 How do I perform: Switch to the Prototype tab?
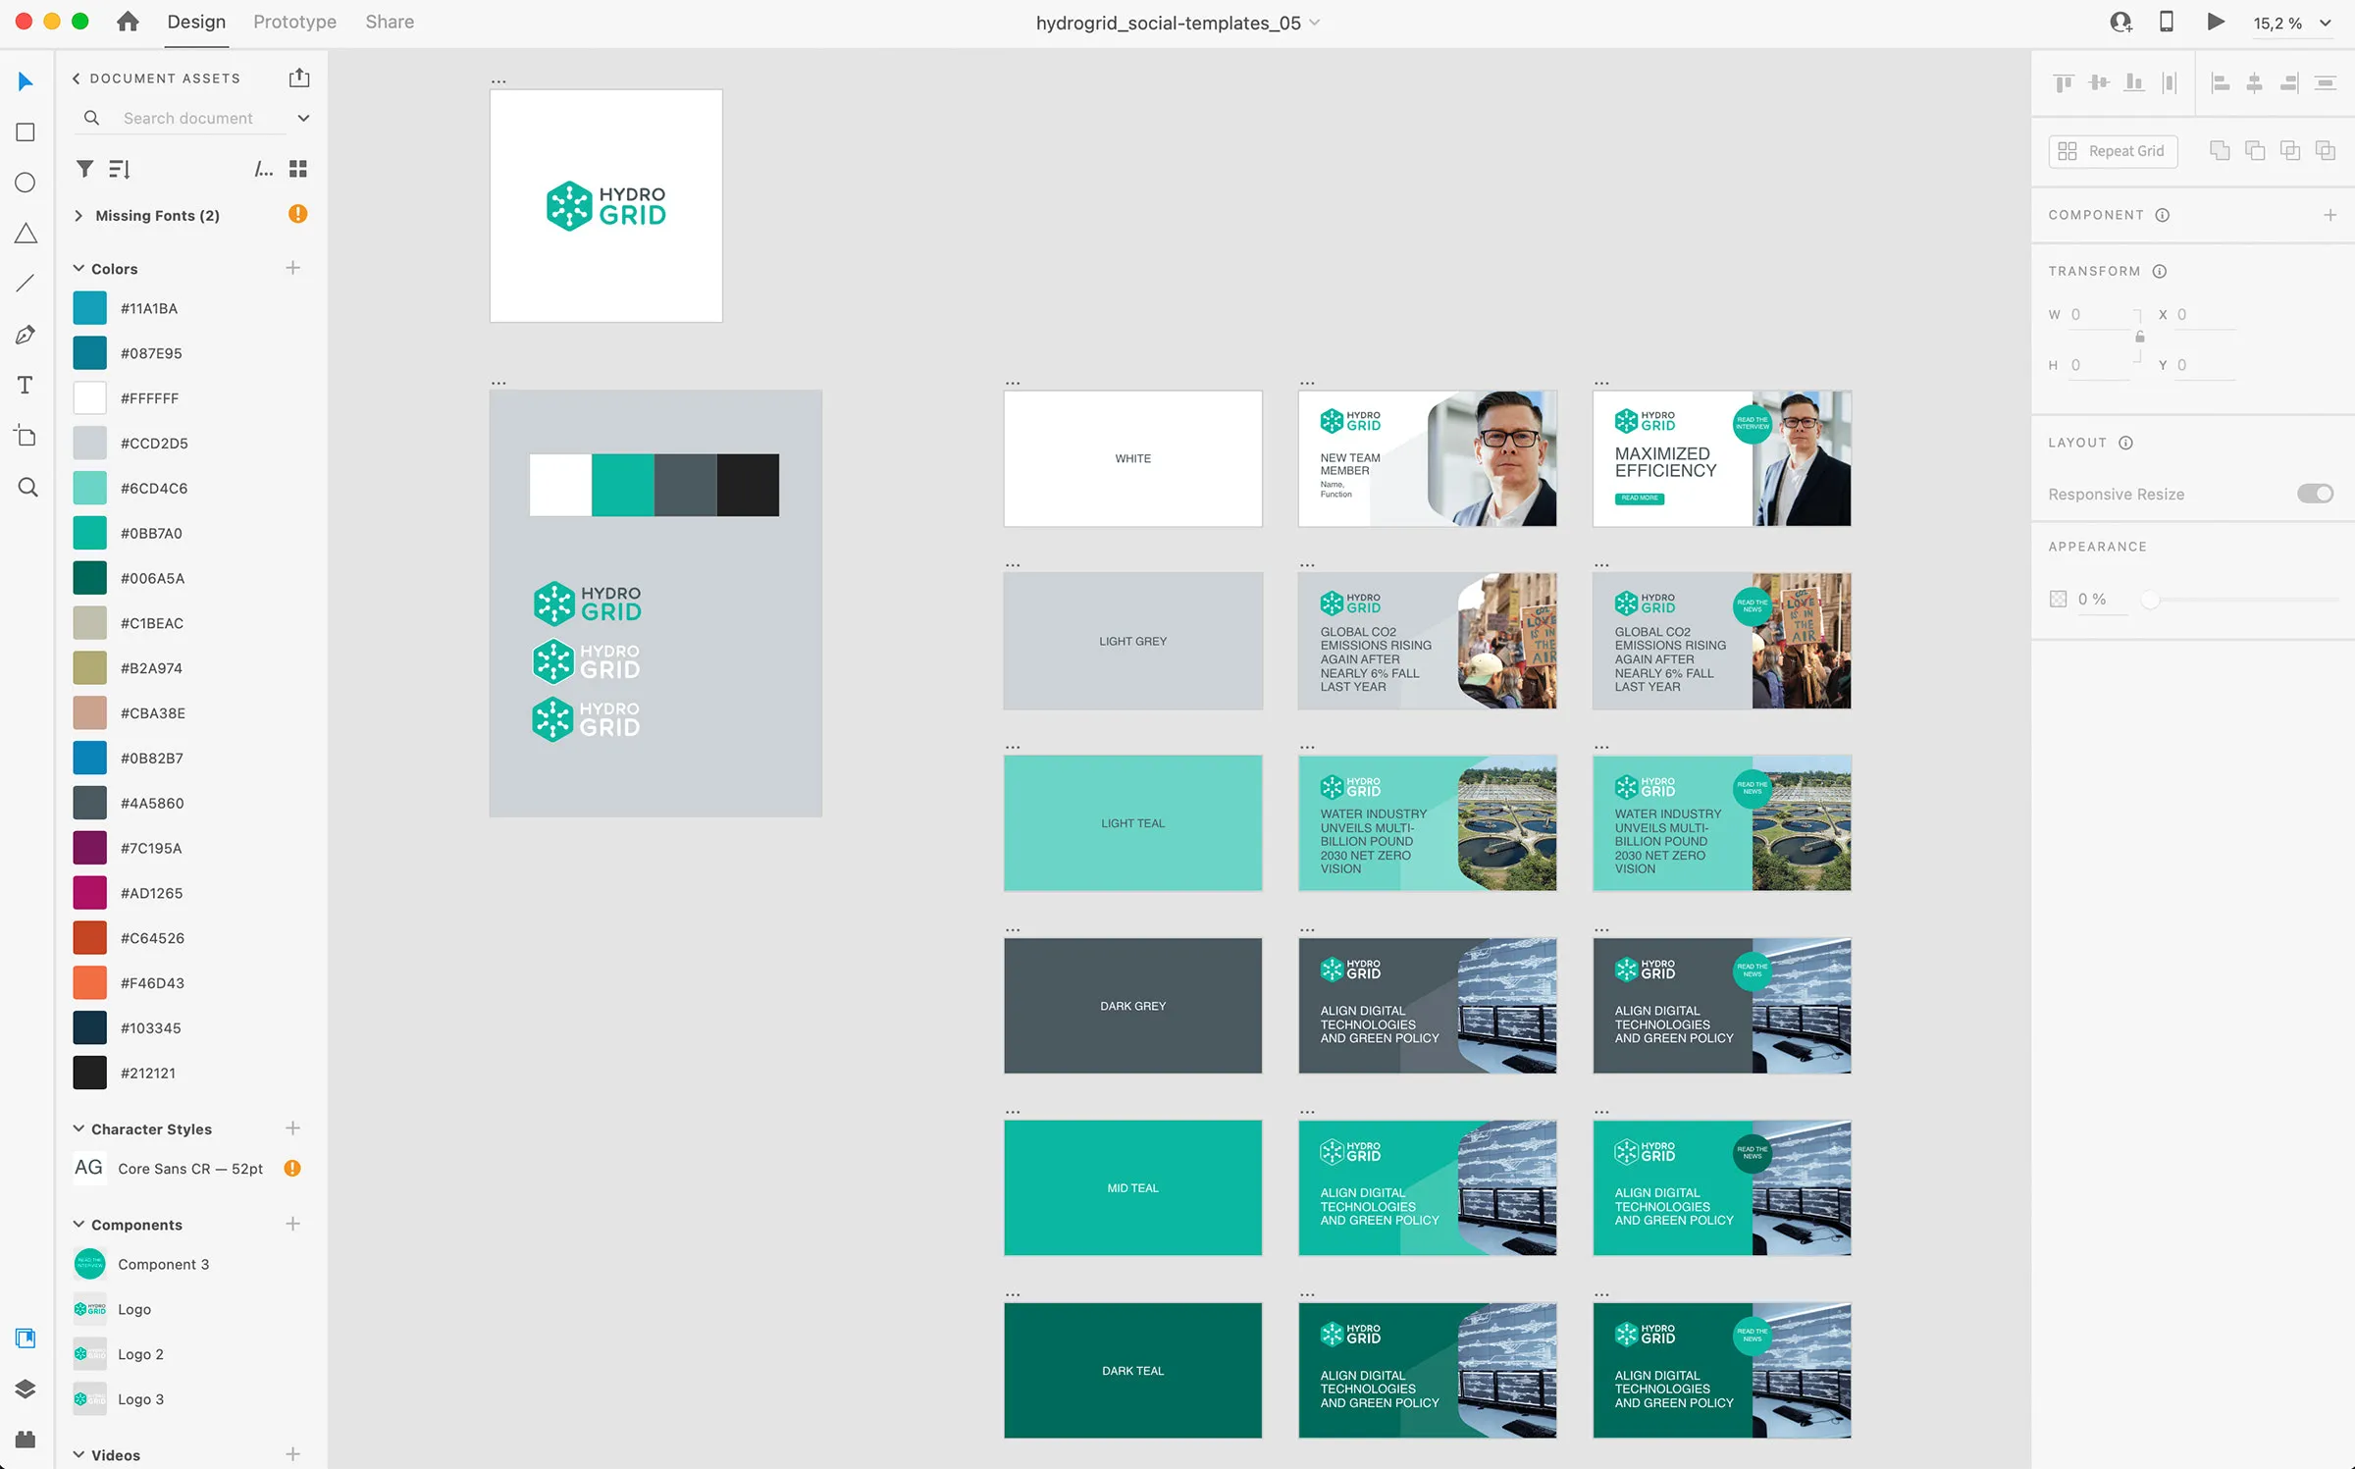(294, 22)
